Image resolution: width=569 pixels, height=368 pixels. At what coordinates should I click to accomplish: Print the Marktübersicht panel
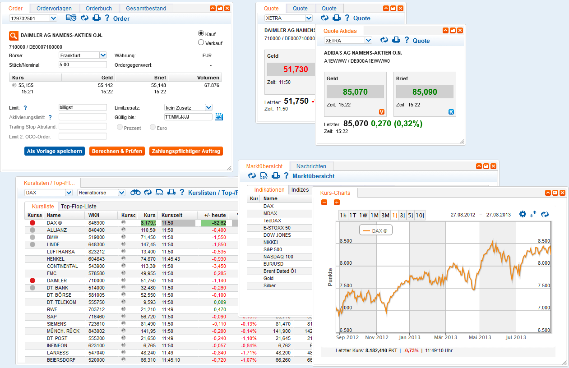pos(275,176)
